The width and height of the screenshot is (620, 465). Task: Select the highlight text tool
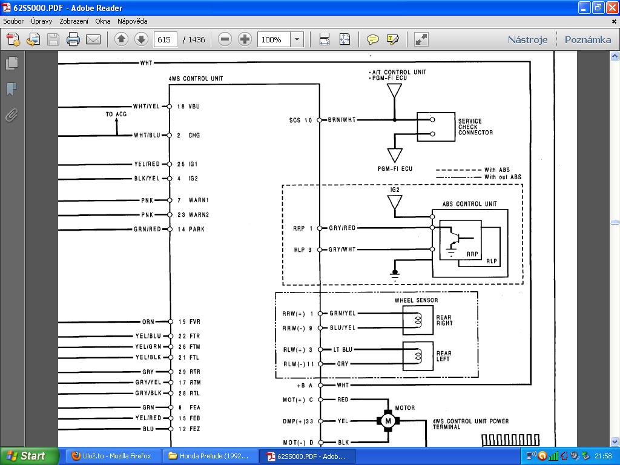click(393, 40)
